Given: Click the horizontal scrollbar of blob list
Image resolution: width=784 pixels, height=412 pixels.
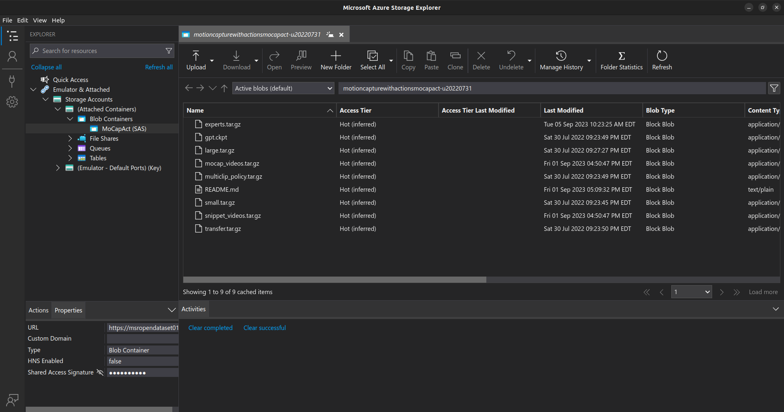Looking at the screenshot, I should click(x=334, y=280).
